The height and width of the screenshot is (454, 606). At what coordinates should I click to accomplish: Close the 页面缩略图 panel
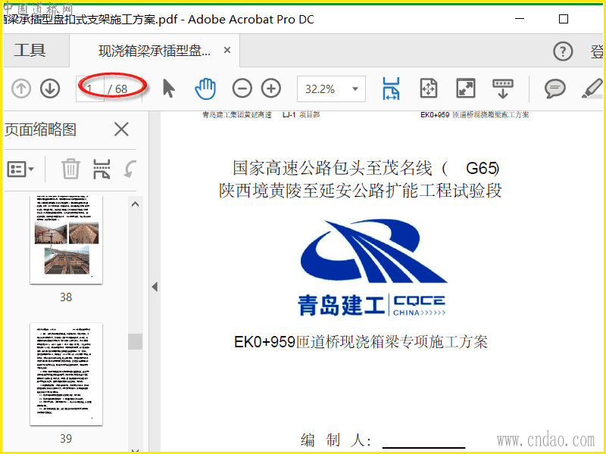pos(121,129)
